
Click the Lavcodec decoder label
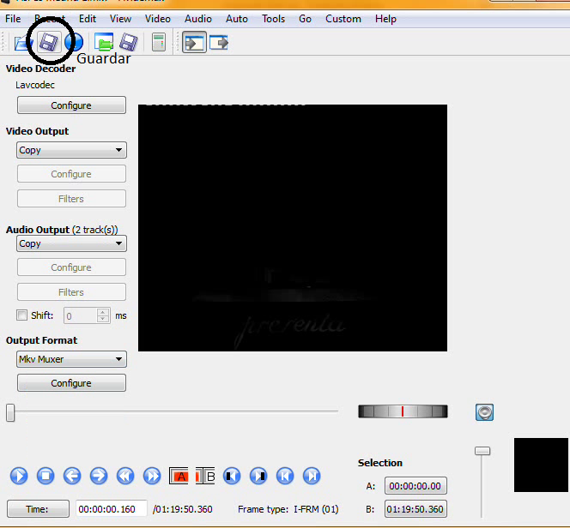click(x=35, y=85)
